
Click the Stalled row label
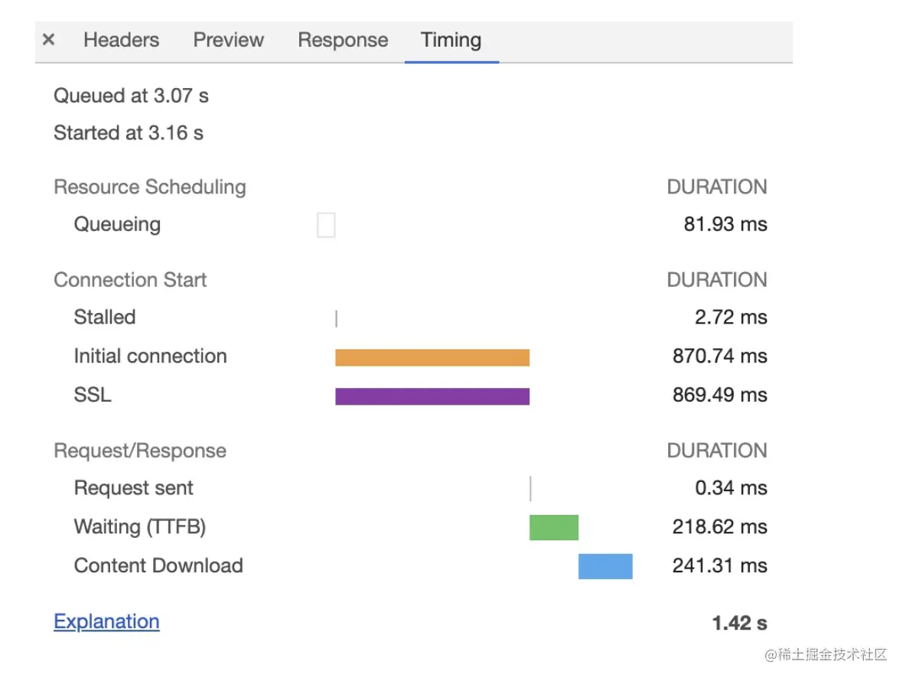(x=105, y=318)
